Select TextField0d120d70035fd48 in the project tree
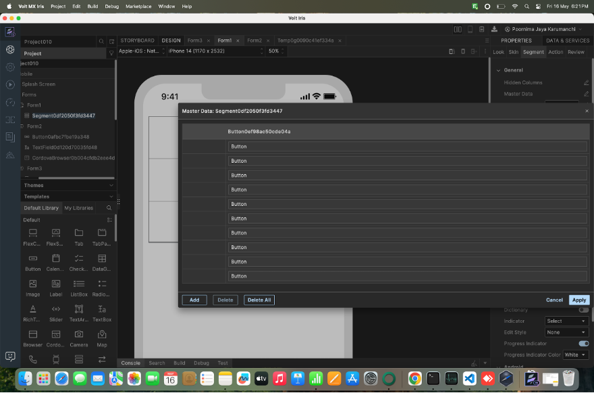This screenshot has width=594, height=393. coord(64,147)
